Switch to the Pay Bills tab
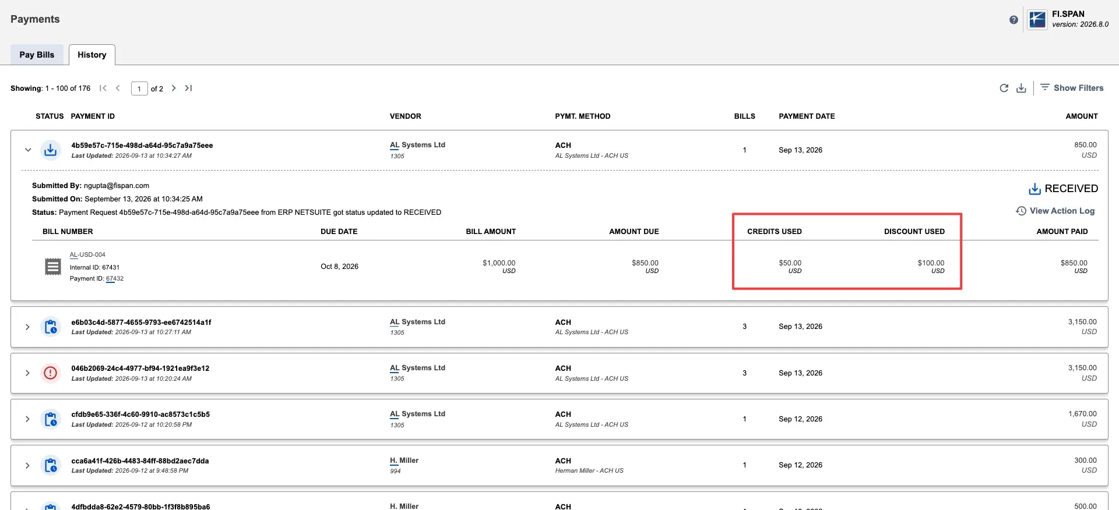This screenshot has width=1119, height=510. [37, 55]
